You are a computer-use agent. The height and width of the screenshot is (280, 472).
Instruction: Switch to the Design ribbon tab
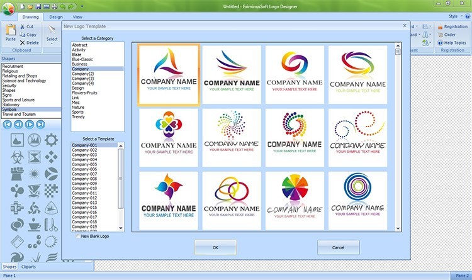click(55, 16)
